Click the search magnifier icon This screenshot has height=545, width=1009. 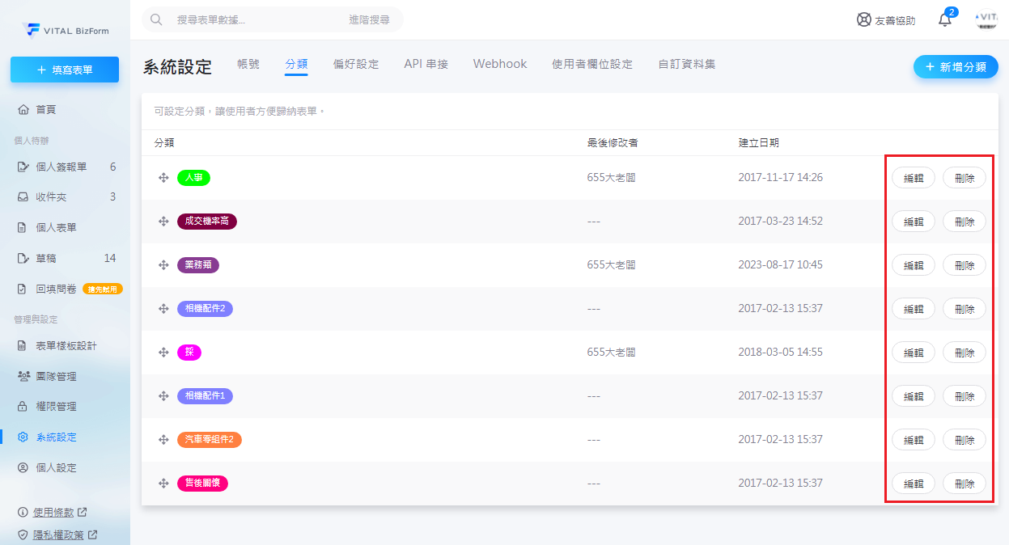pyautogui.click(x=157, y=19)
